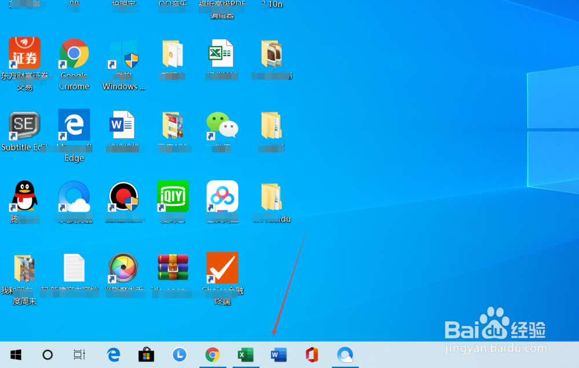This screenshot has height=368, width=579.
Task: Open Task View from the taskbar
Action: tap(79, 355)
